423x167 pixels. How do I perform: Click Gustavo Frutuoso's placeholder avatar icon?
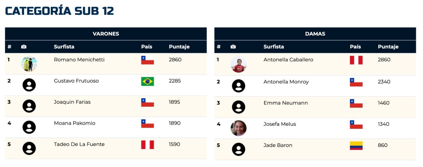coord(29,85)
